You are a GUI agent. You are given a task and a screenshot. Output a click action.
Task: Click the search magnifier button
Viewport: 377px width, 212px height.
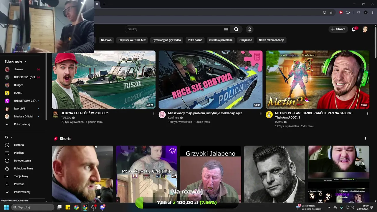[x=236, y=29]
